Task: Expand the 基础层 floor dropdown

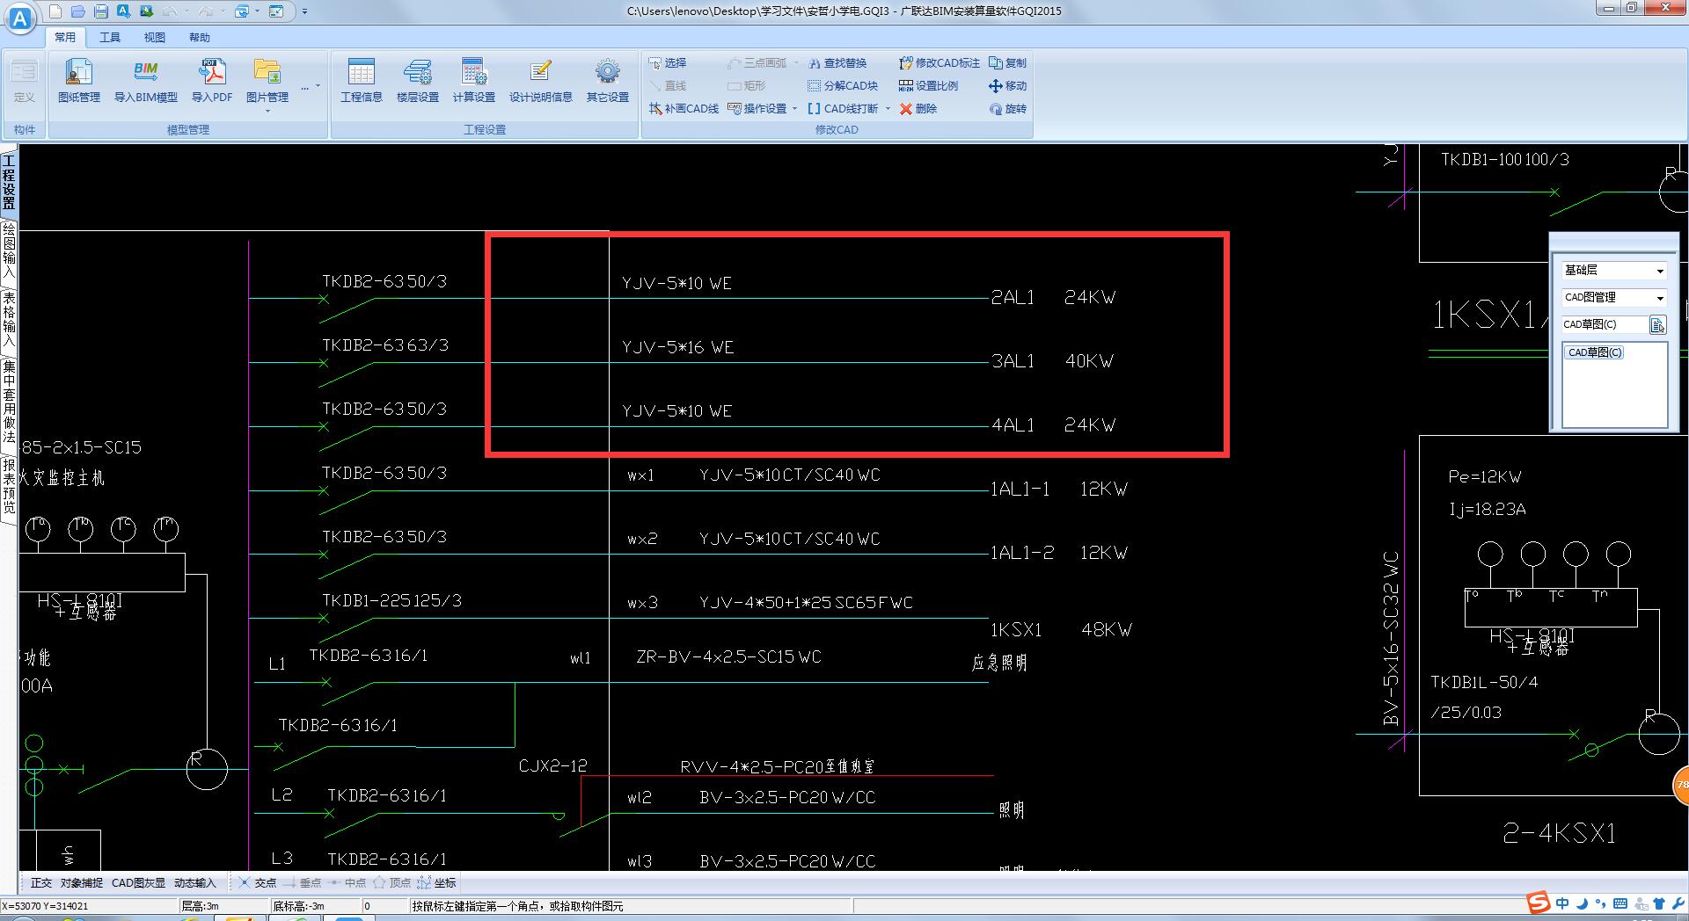Action: pyautogui.click(x=1660, y=271)
